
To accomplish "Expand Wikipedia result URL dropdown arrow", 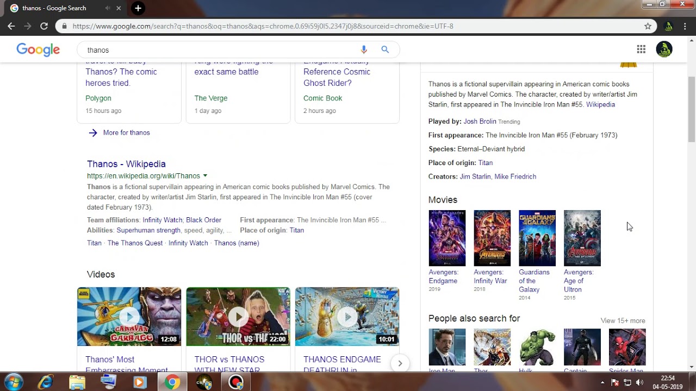I will (205, 176).
